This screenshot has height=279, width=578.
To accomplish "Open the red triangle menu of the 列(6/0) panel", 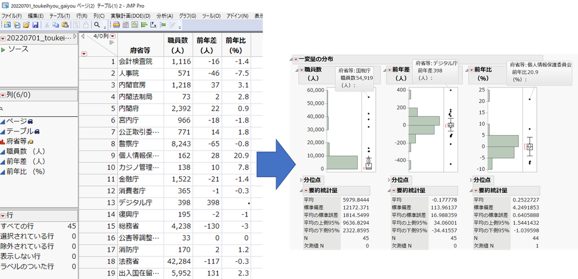I will [x=3, y=95].
